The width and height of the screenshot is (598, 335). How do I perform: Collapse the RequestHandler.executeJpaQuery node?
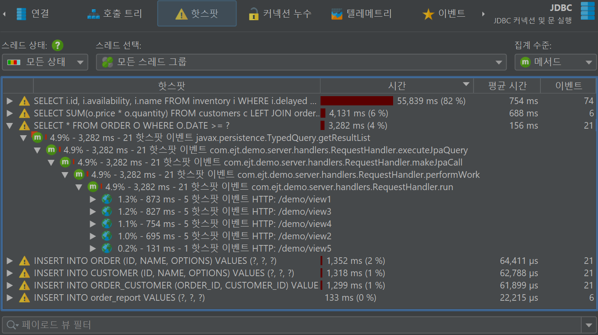(38, 150)
